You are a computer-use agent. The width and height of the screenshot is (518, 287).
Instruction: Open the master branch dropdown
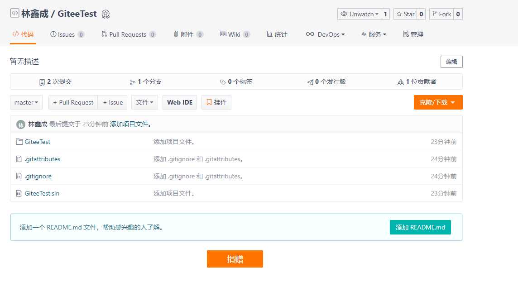pos(26,102)
